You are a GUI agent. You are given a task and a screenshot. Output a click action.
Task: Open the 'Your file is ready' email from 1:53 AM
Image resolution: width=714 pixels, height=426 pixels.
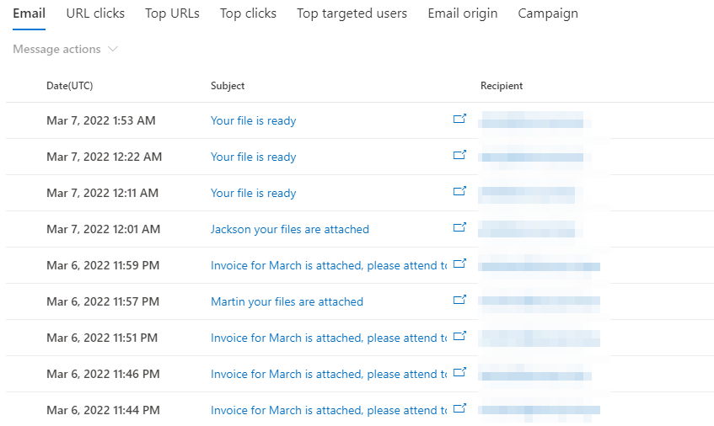(x=253, y=120)
